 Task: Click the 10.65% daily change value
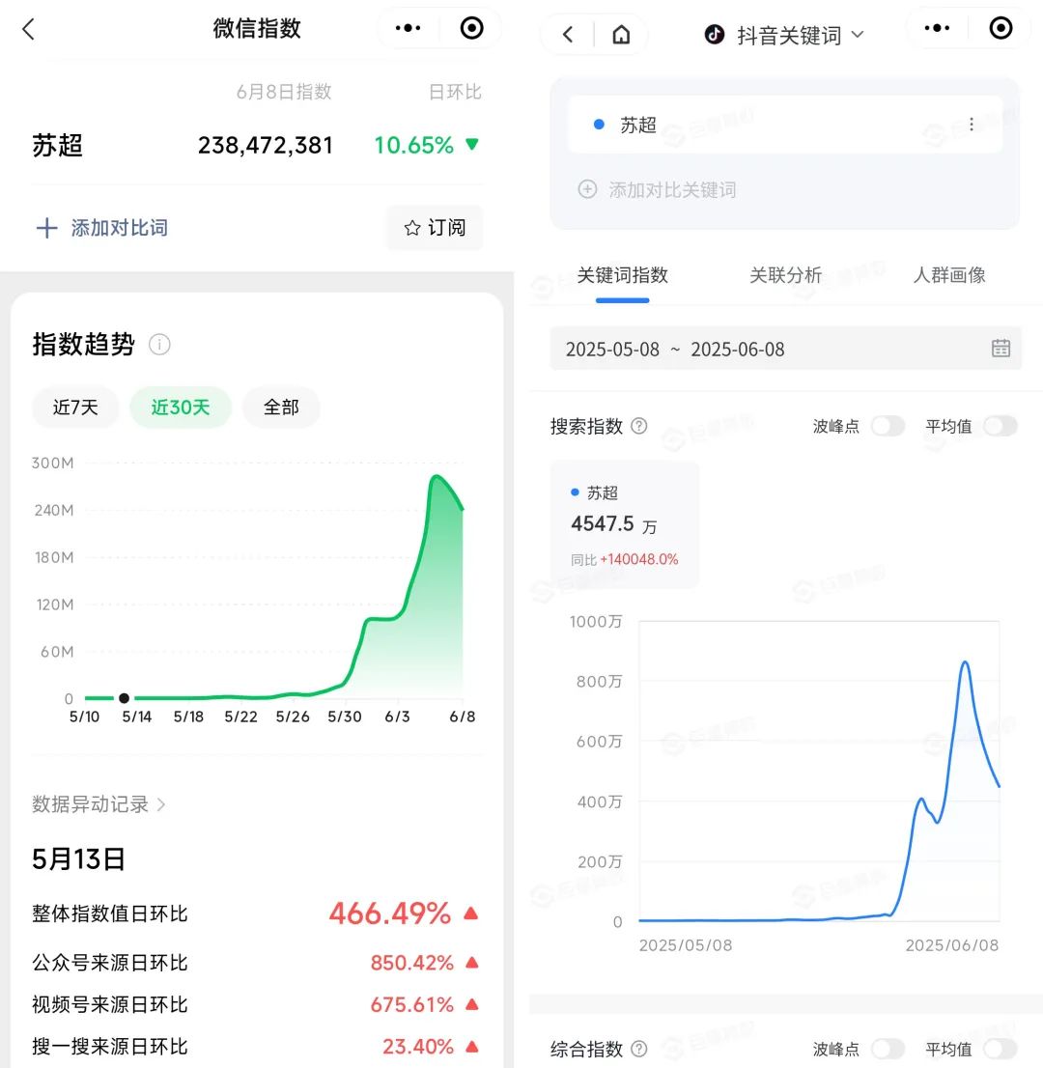(413, 145)
